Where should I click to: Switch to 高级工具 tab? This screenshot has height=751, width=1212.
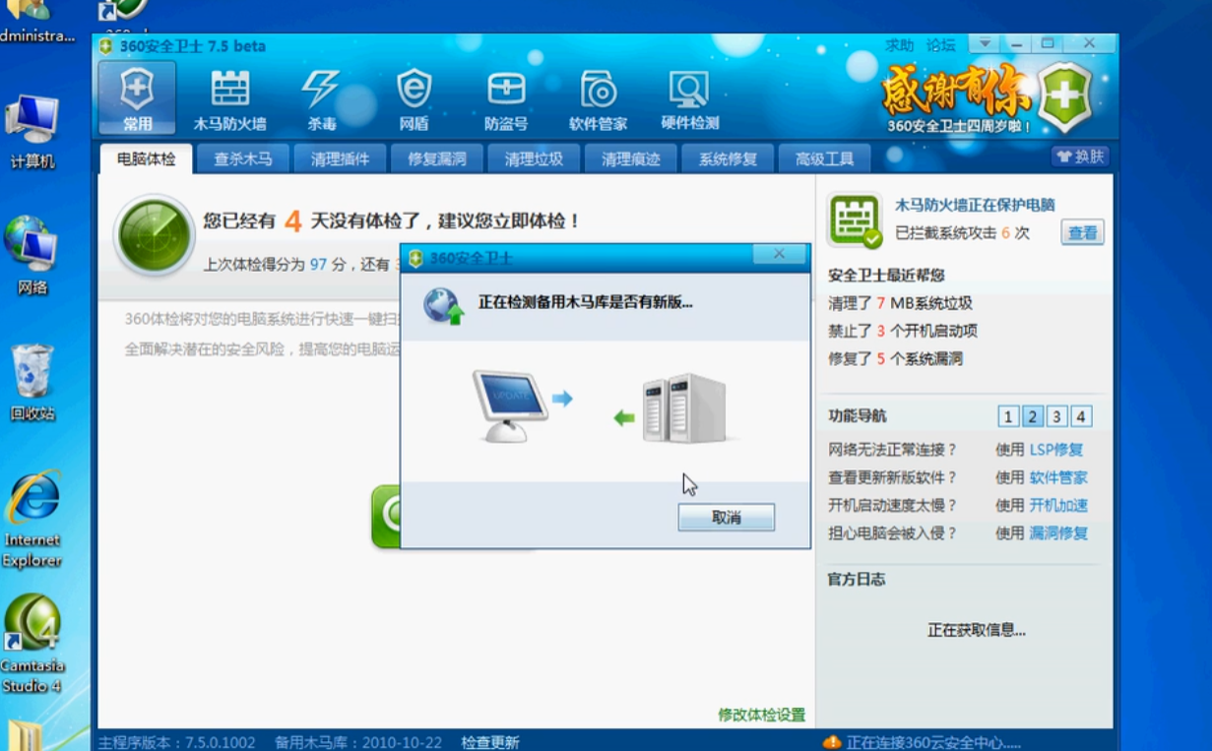824,159
